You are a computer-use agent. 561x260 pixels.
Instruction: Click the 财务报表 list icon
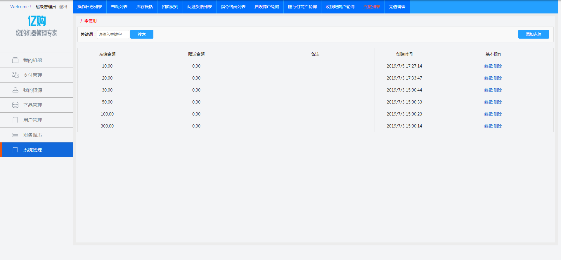tap(15, 135)
